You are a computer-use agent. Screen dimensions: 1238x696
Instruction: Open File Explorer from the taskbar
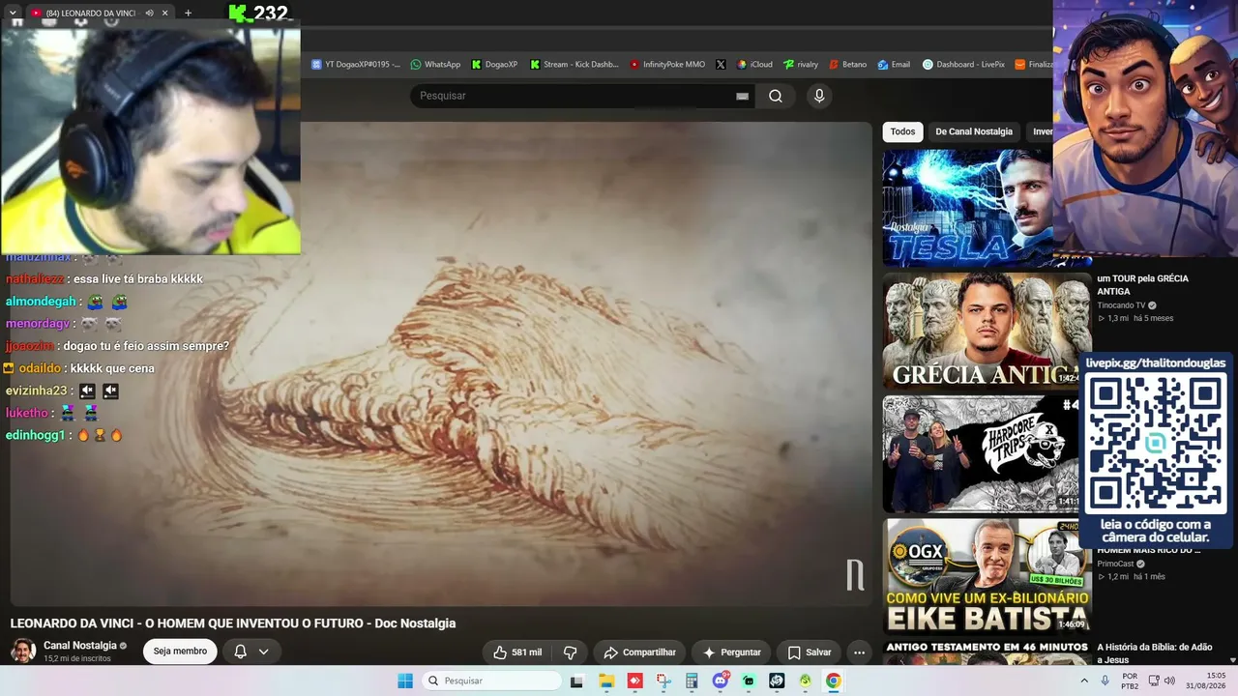click(x=606, y=681)
